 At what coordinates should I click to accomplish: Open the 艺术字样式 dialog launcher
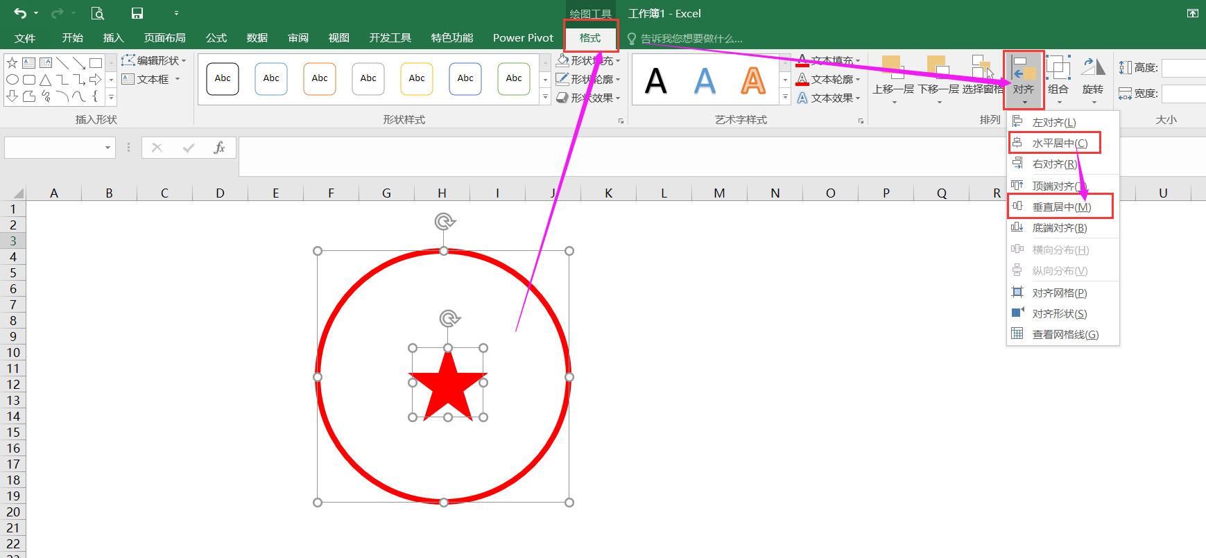point(861,121)
